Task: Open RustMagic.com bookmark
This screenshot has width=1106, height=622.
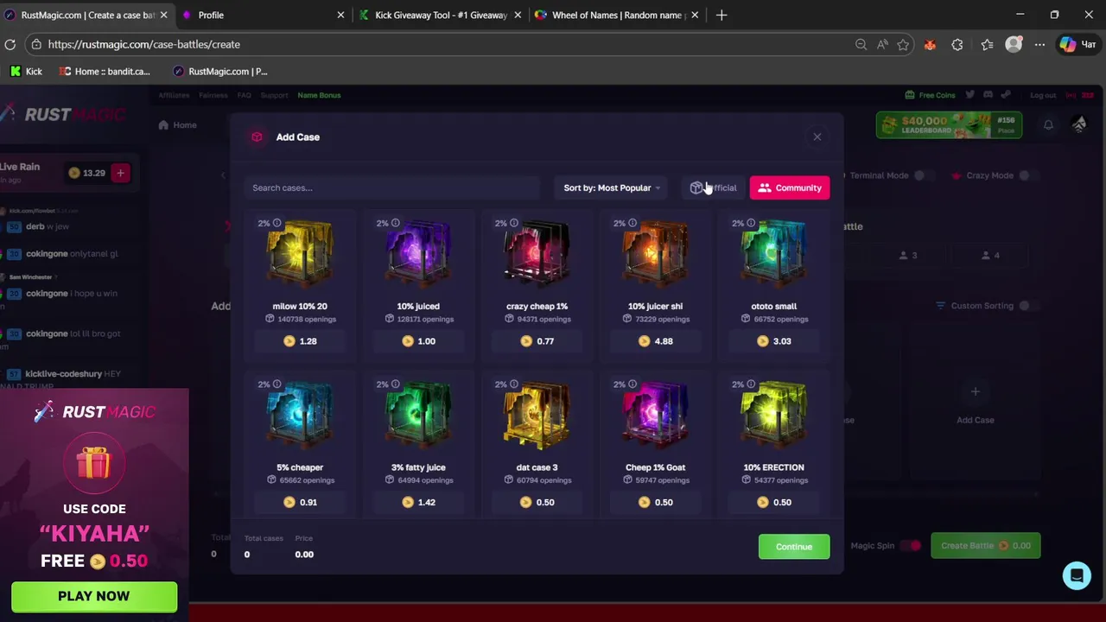Action: [220, 72]
